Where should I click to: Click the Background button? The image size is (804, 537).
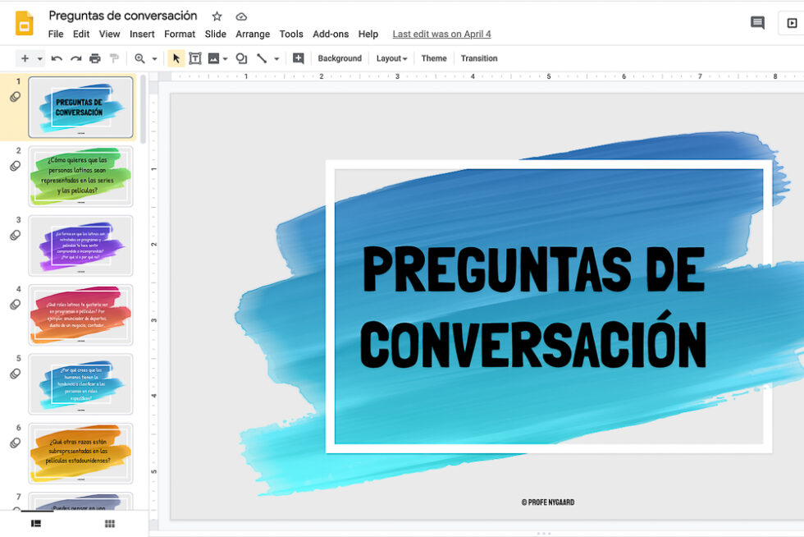pyautogui.click(x=340, y=58)
